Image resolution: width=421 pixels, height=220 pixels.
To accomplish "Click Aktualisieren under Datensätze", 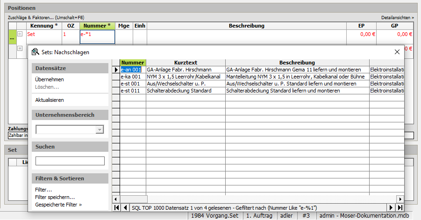I will point(50,100).
